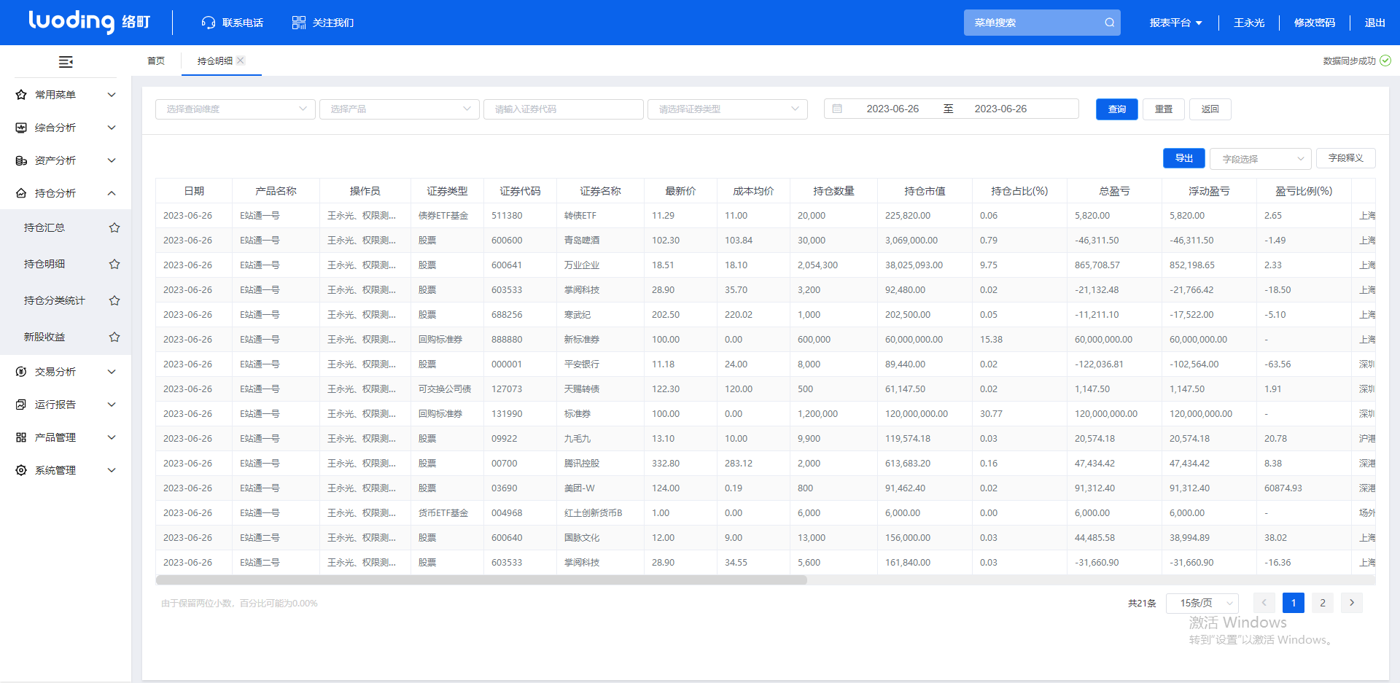Collapse the 持仓分析 chevron
Viewport: 1400px width, 683px height.
tap(112, 193)
